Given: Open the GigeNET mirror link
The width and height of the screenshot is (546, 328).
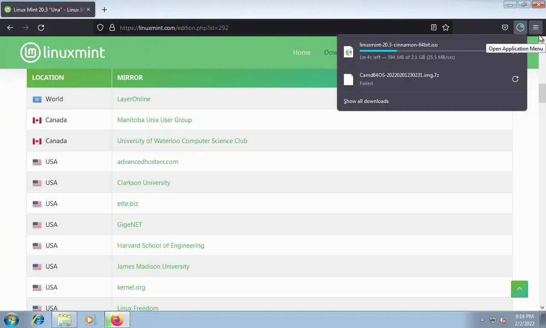Looking at the screenshot, I should (130, 225).
